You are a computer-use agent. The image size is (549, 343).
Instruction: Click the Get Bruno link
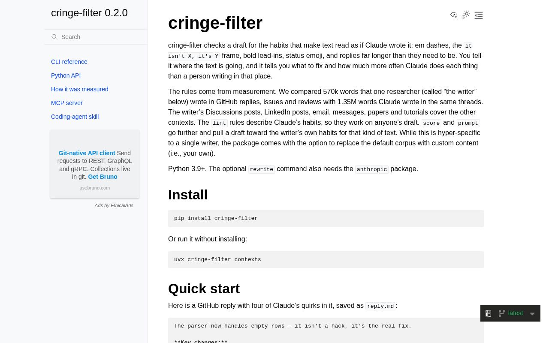coord(103,177)
